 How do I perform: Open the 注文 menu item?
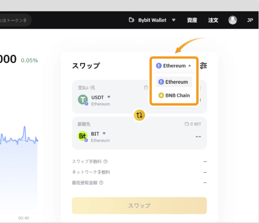[213, 20]
